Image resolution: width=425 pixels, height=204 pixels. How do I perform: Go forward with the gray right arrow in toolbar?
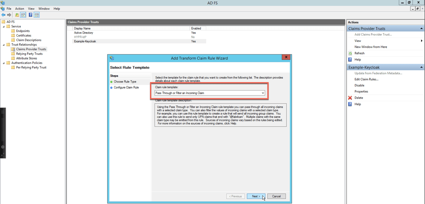9,15
